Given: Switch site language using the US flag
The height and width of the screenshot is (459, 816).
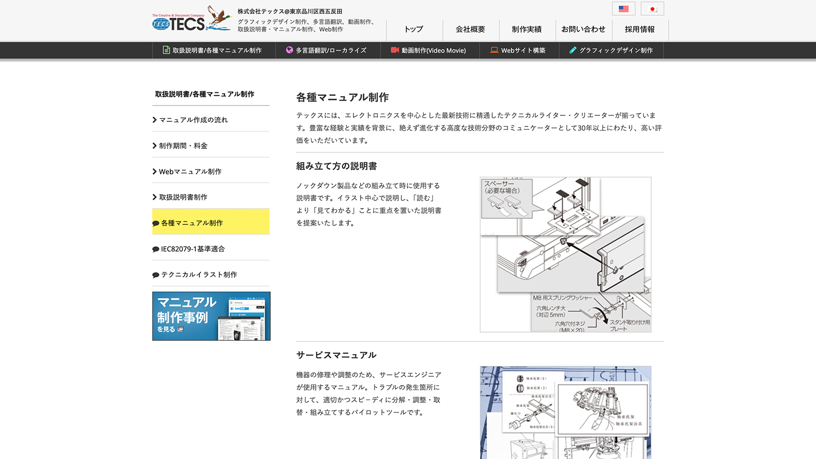Looking at the screenshot, I should (623, 8).
